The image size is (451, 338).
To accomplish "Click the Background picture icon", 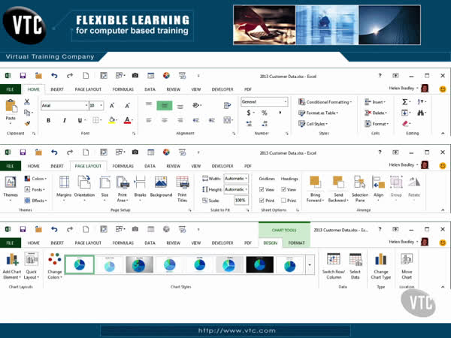I will [161, 183].
